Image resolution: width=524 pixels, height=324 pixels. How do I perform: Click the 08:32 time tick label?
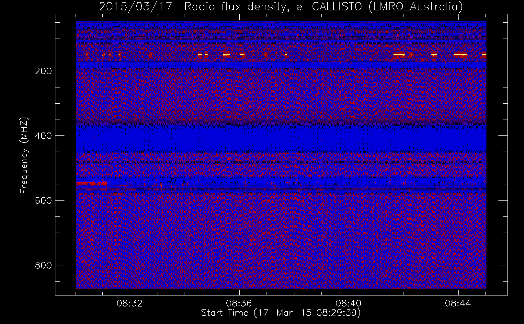click(x=130, y=304)
